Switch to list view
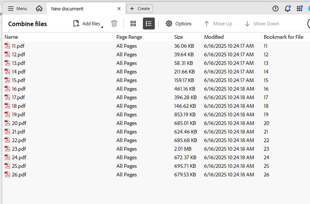 click(x=149, y=23)
